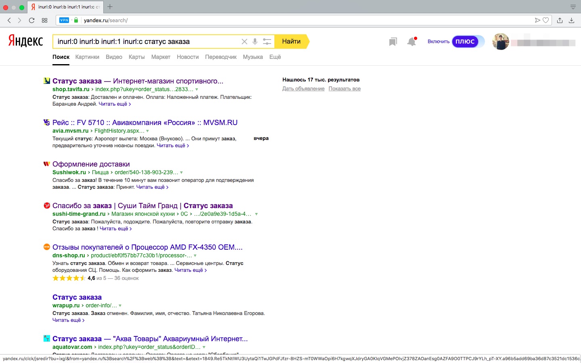581x363 pixels.
Task: Expand the dropdown arrow next to Sushiwok.ru URL
Action: point(182,173)
